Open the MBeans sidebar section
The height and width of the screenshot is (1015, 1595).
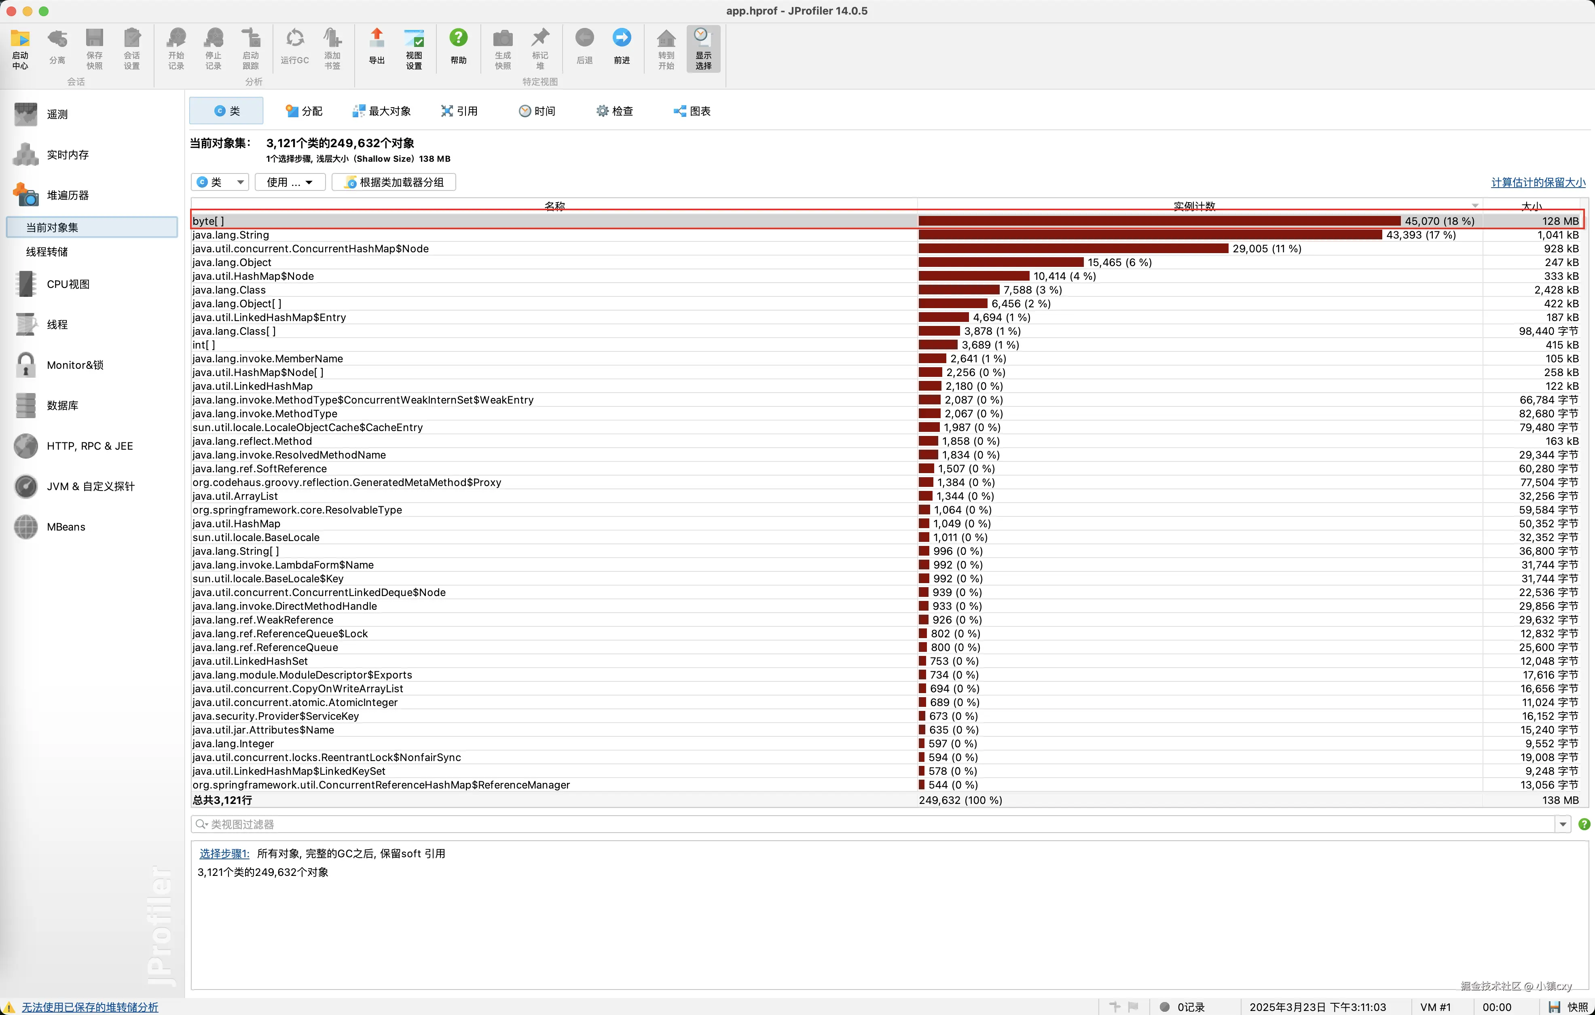click(x=66, y=527)
